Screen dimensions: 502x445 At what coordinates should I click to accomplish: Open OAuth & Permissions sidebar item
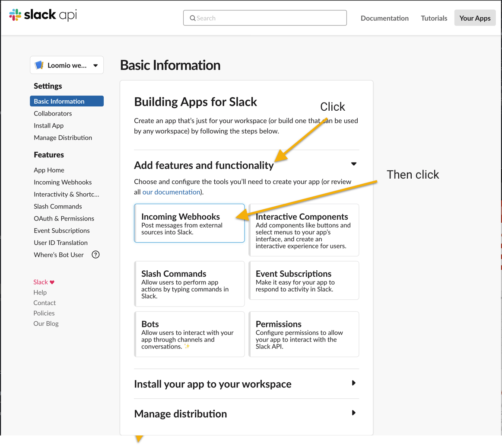pos(64,219)
